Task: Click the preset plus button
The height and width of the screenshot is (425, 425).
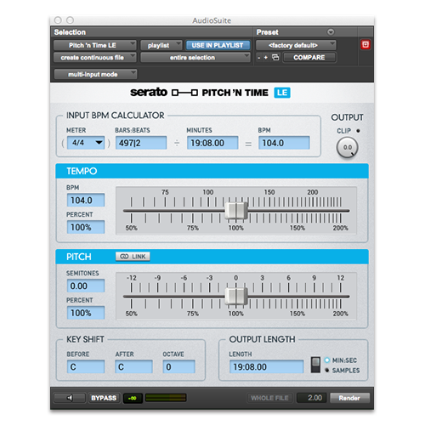Action: 266,58
